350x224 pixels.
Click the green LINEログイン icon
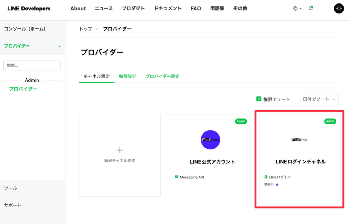tap(266, 177)
